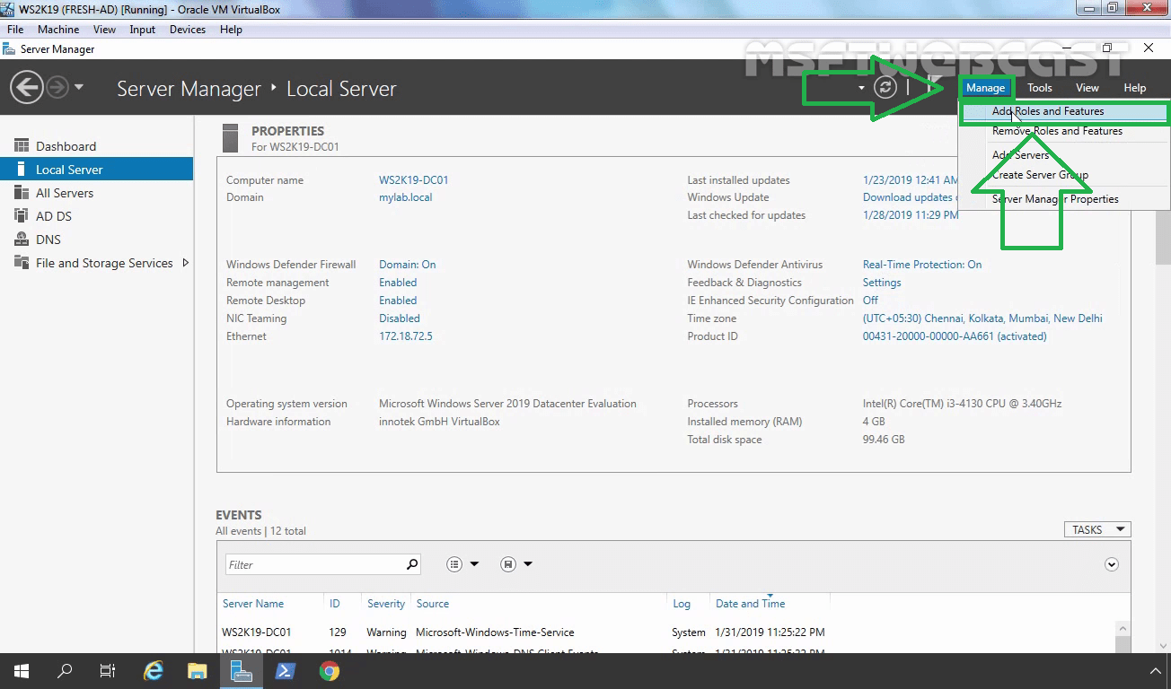This screenshot has width=1171, height=689.
Task: Click the DNS icon
Action: [22, 240]
